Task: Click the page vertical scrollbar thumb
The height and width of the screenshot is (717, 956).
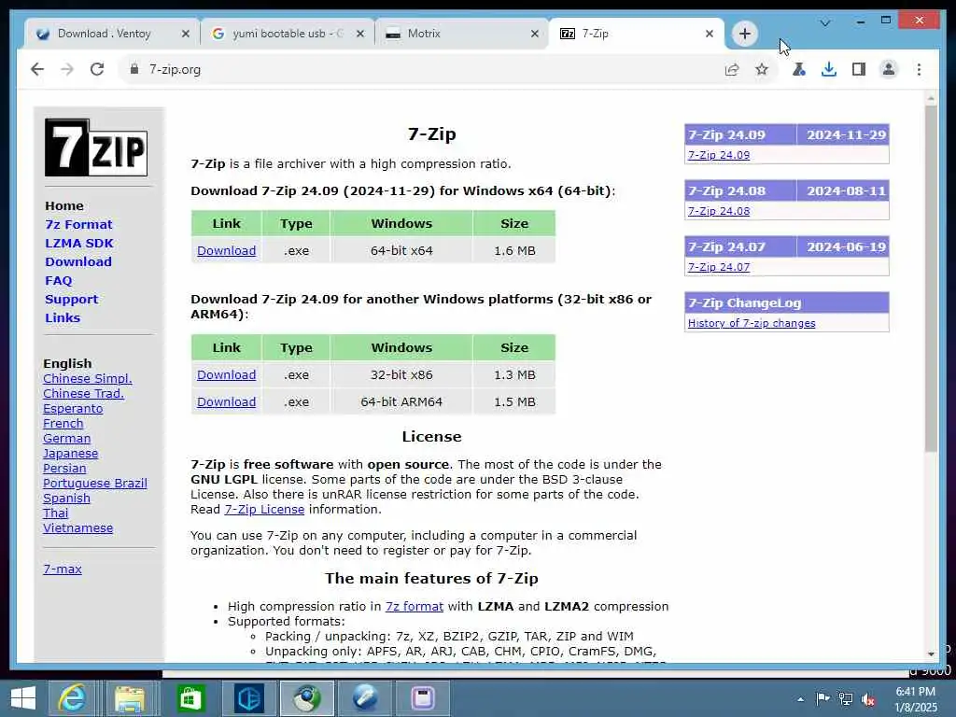Action: tap(931, 278)
